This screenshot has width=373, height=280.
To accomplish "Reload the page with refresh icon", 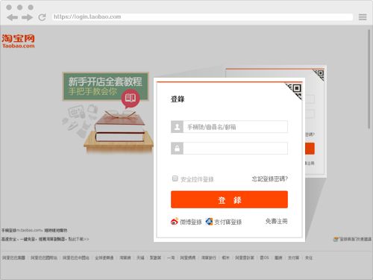I will click(x=42, y=17).
